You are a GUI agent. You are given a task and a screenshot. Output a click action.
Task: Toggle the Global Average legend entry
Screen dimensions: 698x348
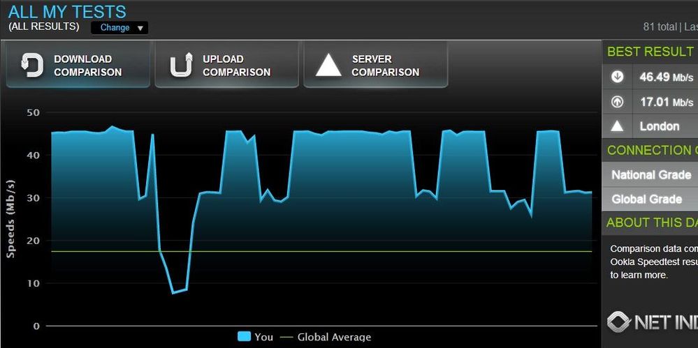(x=327, y=337)
